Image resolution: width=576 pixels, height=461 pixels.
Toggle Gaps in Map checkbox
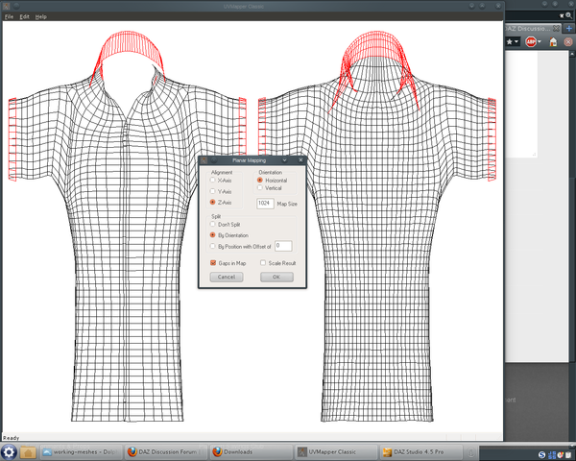tap(213, 262)
